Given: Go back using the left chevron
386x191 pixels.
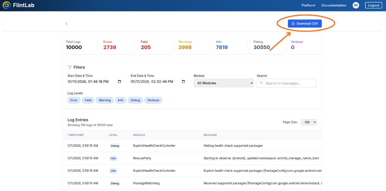Looking at the screenshot, I should [x=66, y=24].
